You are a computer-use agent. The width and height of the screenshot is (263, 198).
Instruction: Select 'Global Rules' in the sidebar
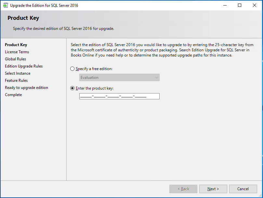15,59
